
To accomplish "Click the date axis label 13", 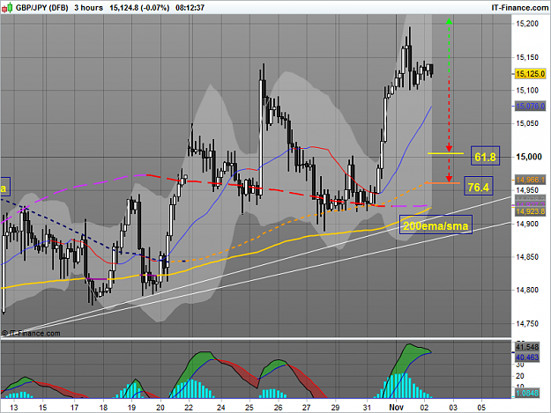I will click(x=13, y=408).
